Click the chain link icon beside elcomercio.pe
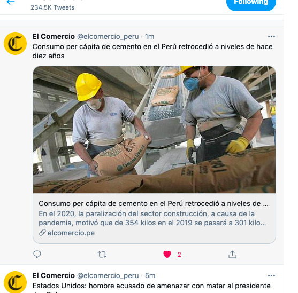Screen dimensions: 298x293 tap(42, 233)
